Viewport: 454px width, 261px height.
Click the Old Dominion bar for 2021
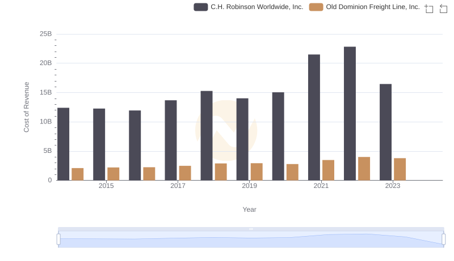pos(328,170)
